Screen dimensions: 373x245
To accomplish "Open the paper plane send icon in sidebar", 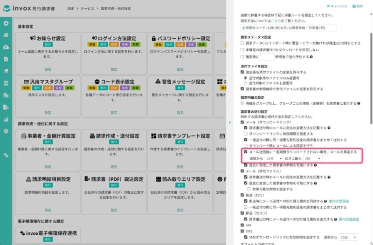I will [x=6, y=71].
